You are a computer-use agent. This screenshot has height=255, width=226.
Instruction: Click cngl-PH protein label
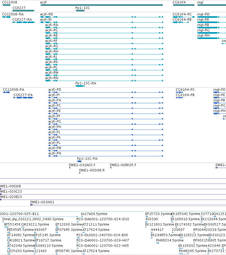(219, 111)
